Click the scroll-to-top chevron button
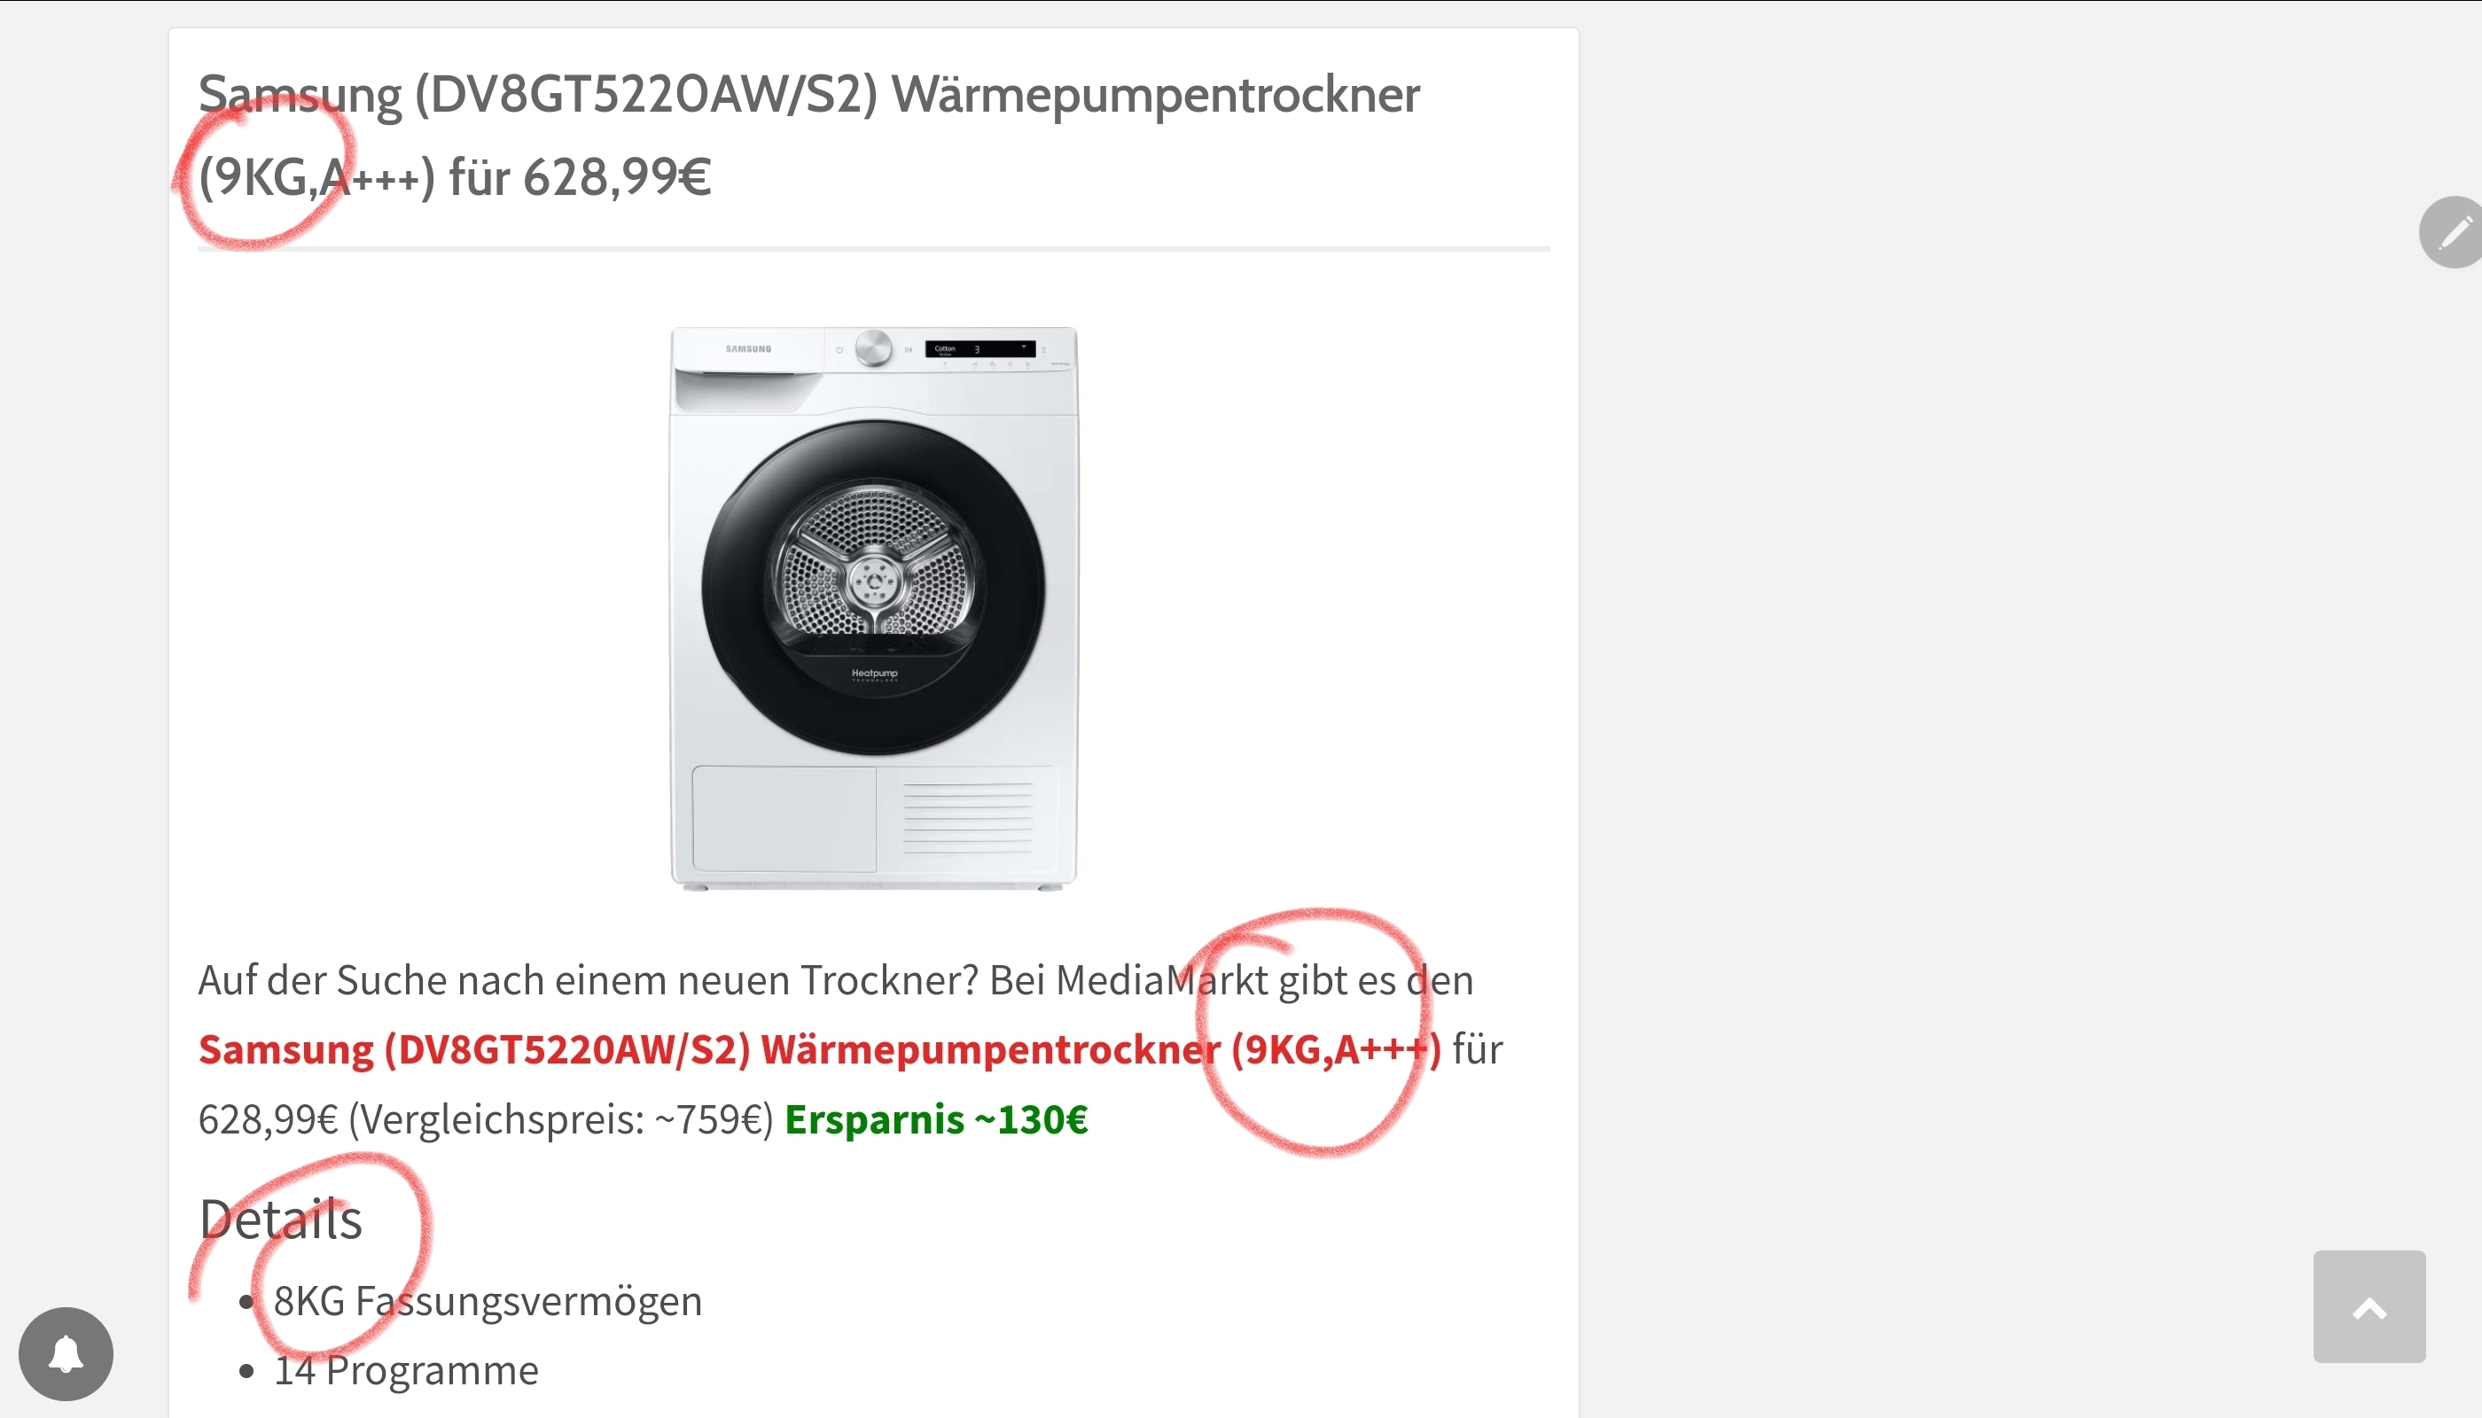Viewport: 2482px width, 1418px height. click(2369, 1306)
